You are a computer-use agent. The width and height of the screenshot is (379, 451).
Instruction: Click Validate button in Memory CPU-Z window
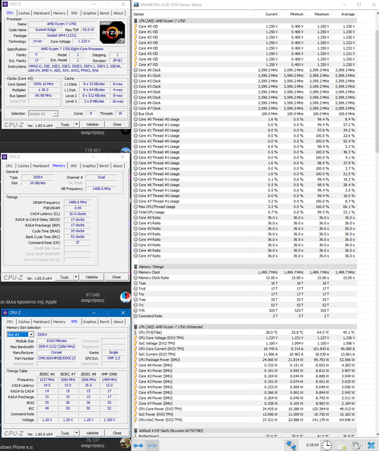click(91, 277)
